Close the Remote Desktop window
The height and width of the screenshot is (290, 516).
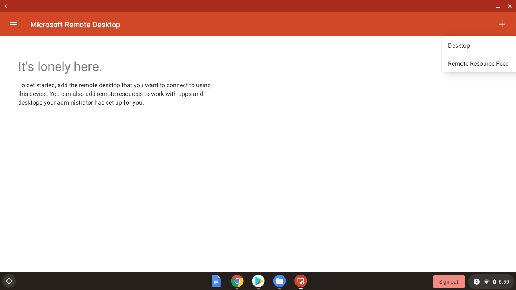(x=510, y=6)
